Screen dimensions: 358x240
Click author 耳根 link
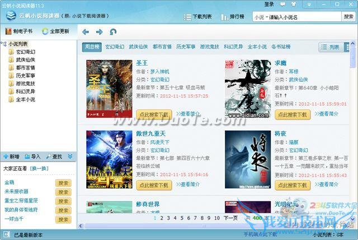pyautogui.click(x=293, y=72)
